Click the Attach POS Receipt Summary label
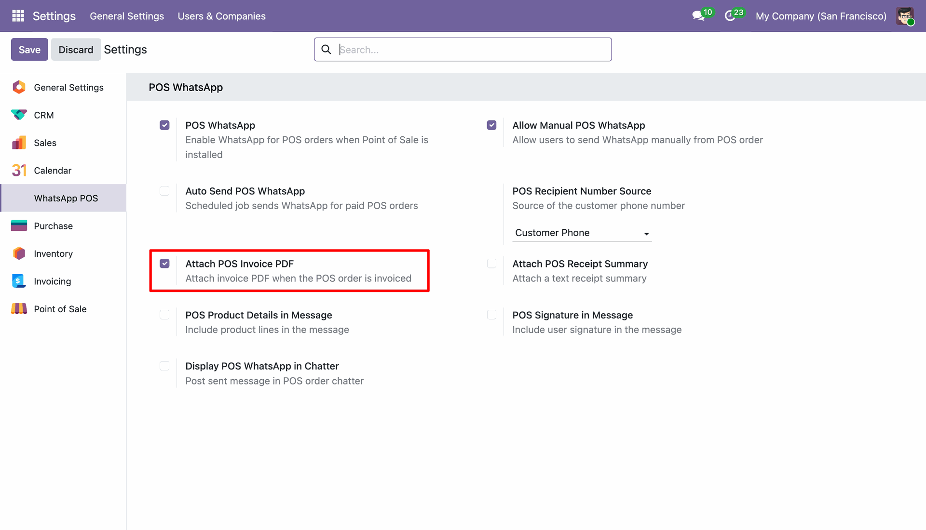 (x=580, y=264)
